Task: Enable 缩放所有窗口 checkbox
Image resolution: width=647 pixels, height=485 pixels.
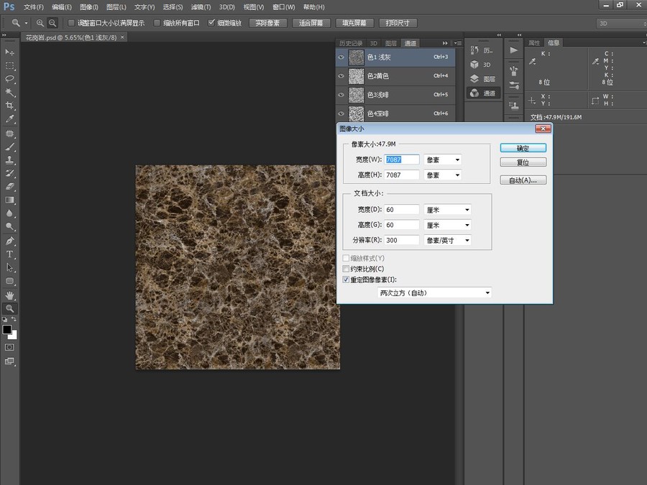Action: 157,23
